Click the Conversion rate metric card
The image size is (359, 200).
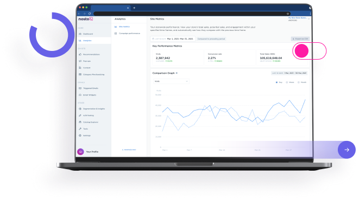click(229, 57)
